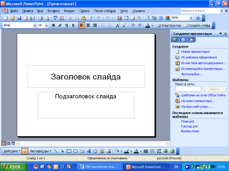The image size is (229, 171).
Task: Click the fill color paint bucket
Action: (117, 151)
